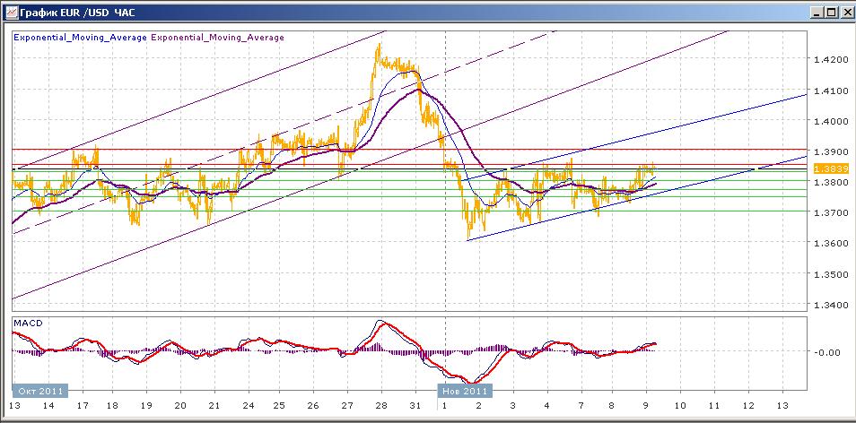Maximize the EUR/USD chart window
The image size is (856, 423).
[x=830, y=11]
